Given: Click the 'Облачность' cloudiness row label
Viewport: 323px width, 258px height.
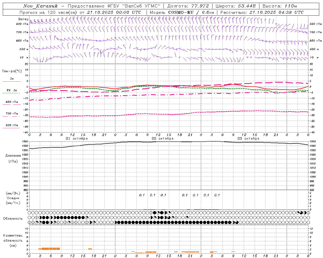Looking at the screenshot, I should tap(13, 219).
